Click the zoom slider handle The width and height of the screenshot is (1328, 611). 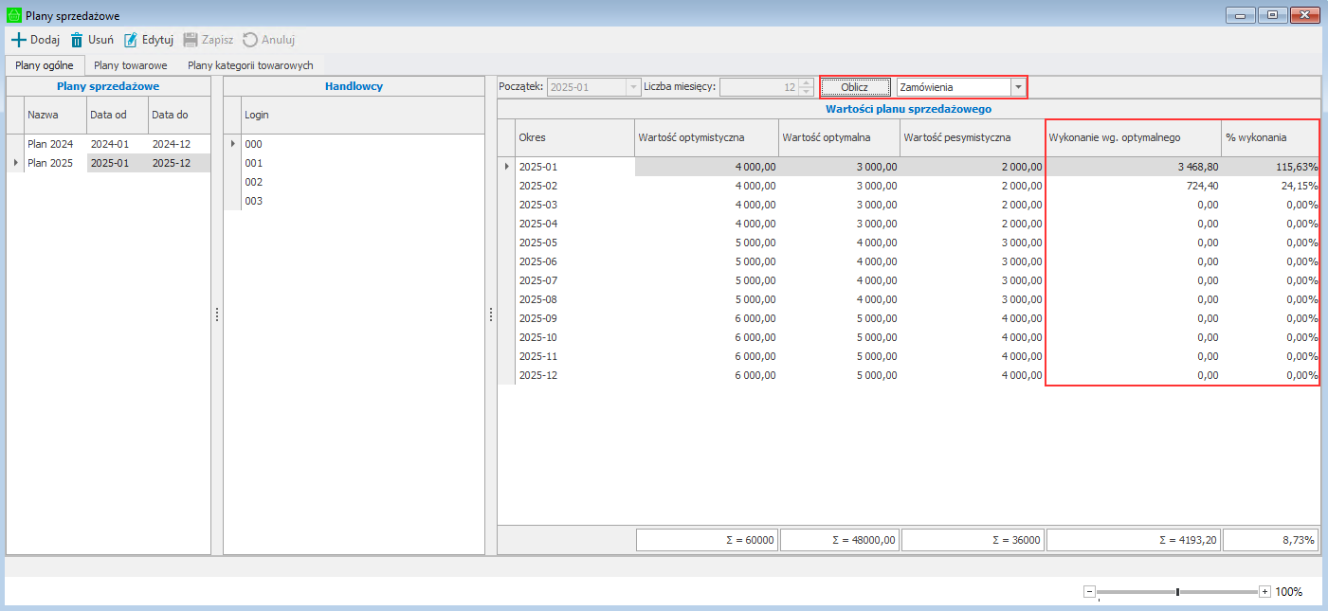tap(1177, 592)
